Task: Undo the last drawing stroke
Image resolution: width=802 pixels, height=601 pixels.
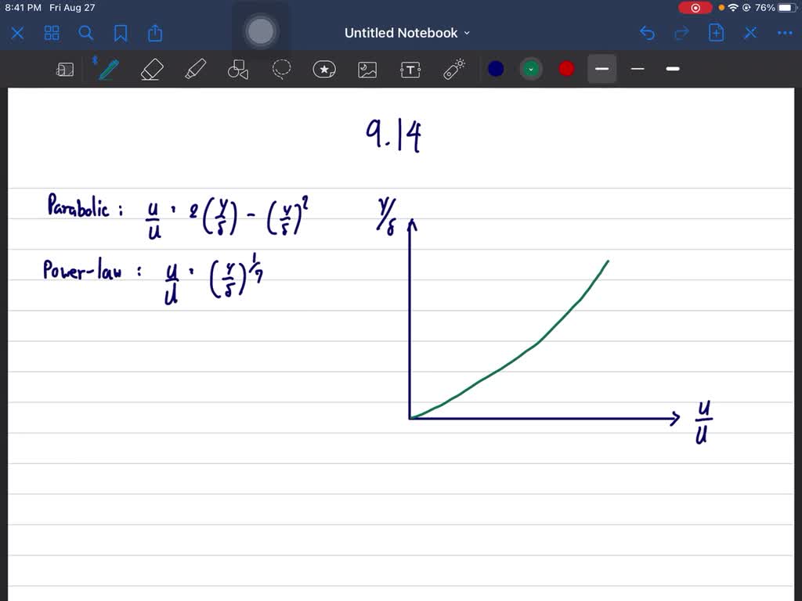Action: tap(647, 33)
